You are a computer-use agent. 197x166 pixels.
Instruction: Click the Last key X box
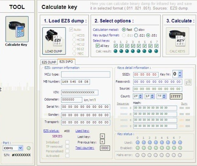coord(102,136)
